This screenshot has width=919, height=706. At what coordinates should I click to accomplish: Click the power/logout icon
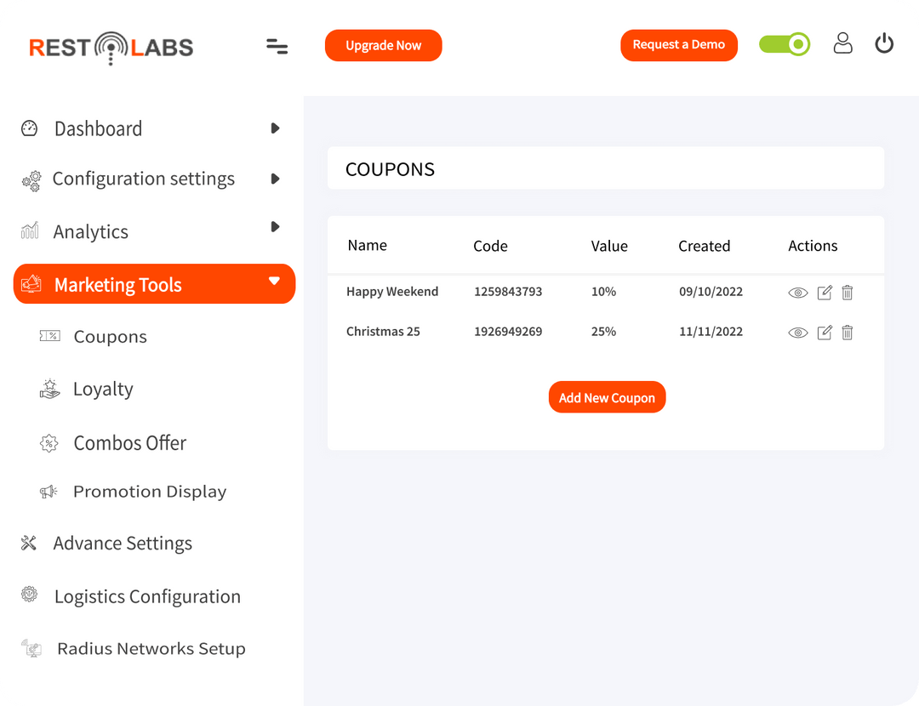click(884, 43)
